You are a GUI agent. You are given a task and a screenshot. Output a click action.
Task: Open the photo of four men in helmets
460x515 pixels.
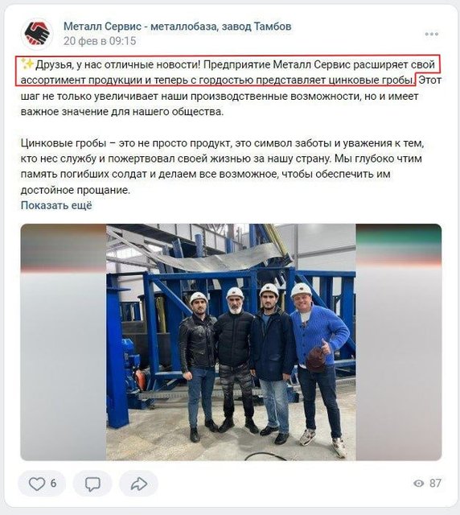pos(231,342)
